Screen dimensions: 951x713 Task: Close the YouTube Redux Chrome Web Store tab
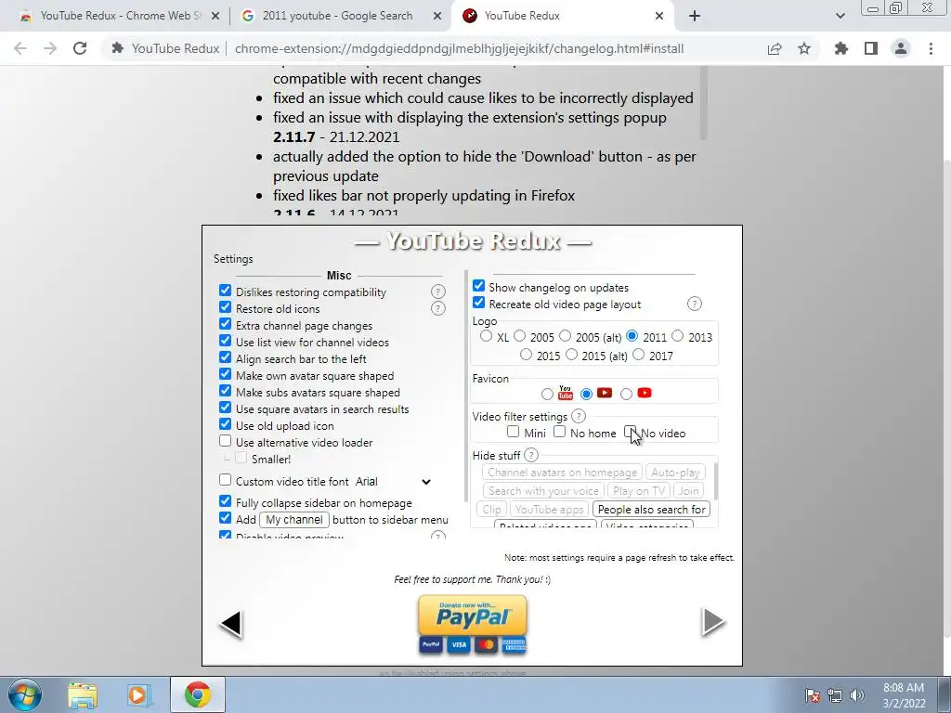pos(215,17)
